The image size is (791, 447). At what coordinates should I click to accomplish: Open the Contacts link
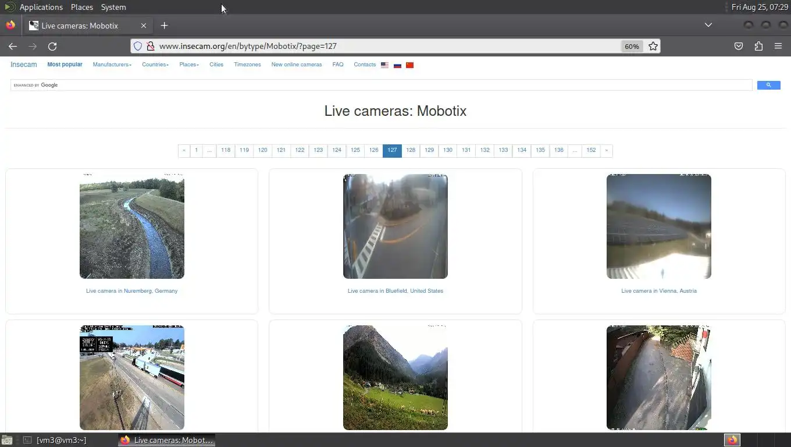click(365, 65)
